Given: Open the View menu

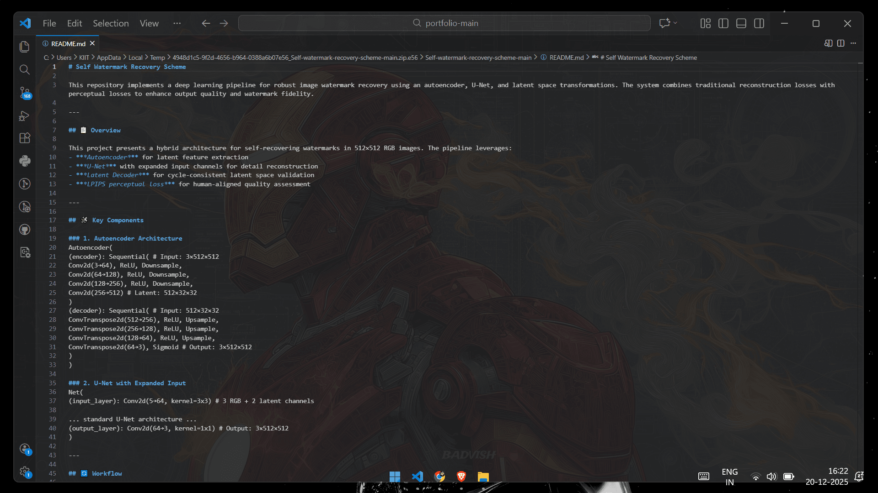Looking at the screenshot, I should tap(149, 23).
